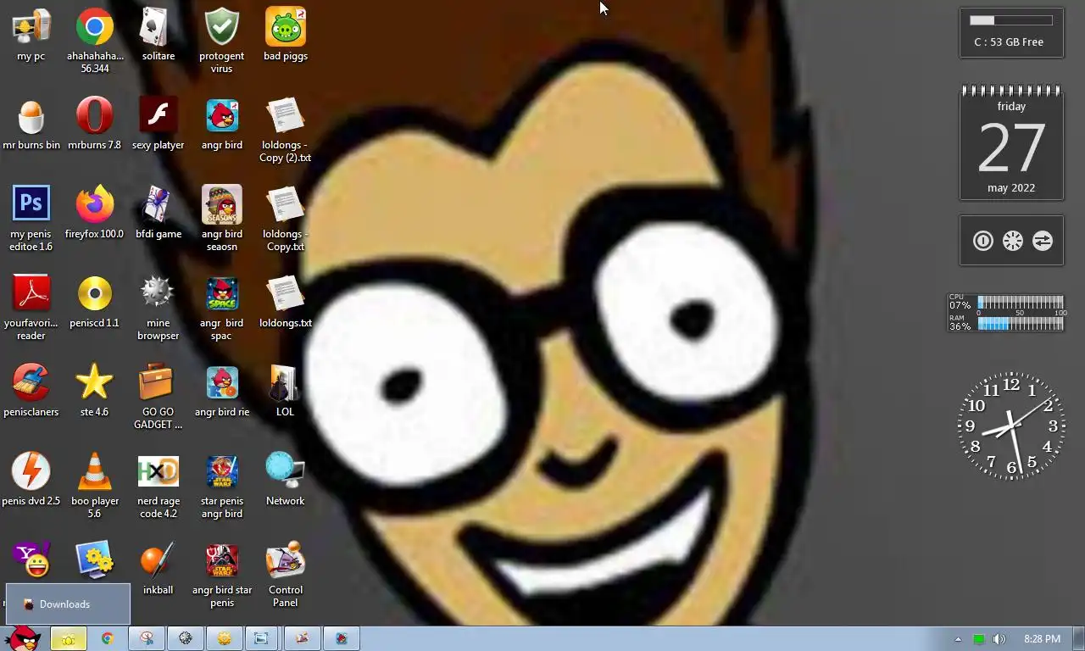
Task: Click the green network tray icon
Action: tap(978, 639)
